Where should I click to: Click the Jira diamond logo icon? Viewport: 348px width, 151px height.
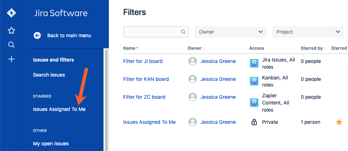point(11,13)
